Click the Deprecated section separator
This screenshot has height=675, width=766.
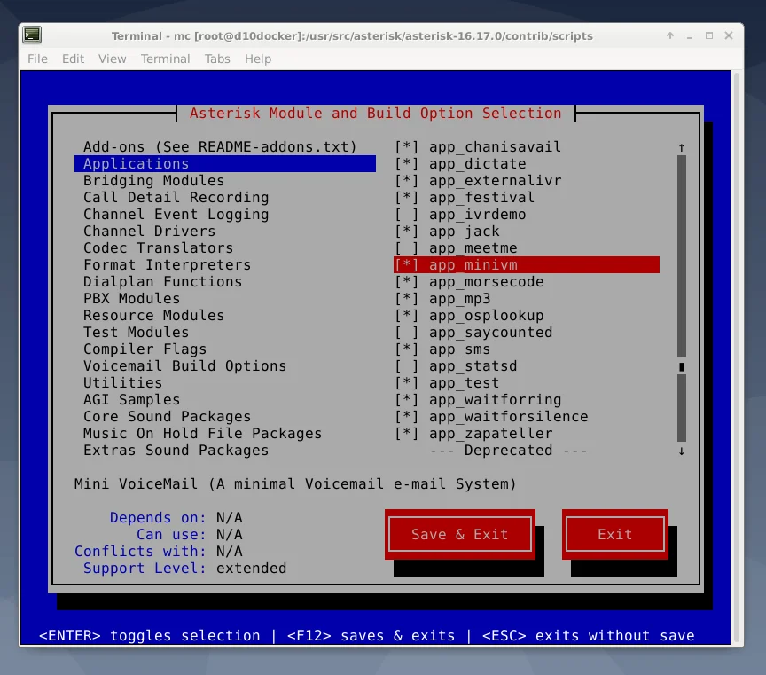click(509, 451)
